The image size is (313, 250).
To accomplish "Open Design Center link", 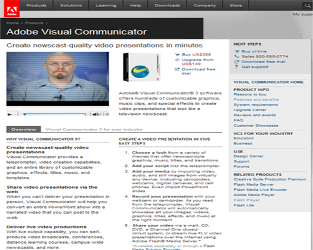I will click(249, 156).
